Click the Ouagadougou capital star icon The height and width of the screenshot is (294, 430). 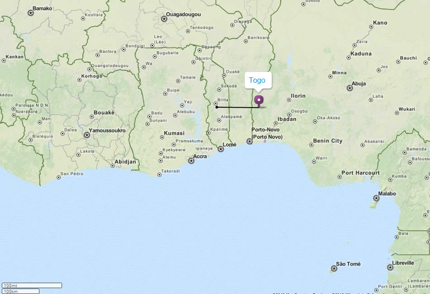(164, 19)
